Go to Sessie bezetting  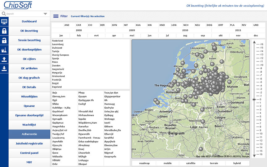(x=29, y=40)
